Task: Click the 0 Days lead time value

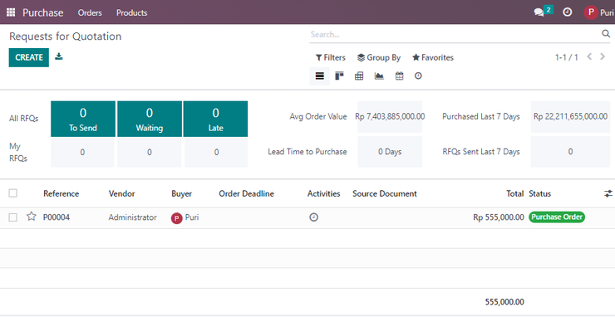Action: pyautogui.click(x=390, y=152)
